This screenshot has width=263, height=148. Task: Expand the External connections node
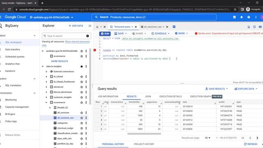[x=46, y=72]
